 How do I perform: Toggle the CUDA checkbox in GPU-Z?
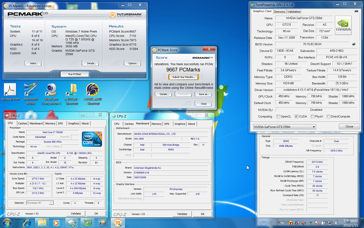pos(296,116)
